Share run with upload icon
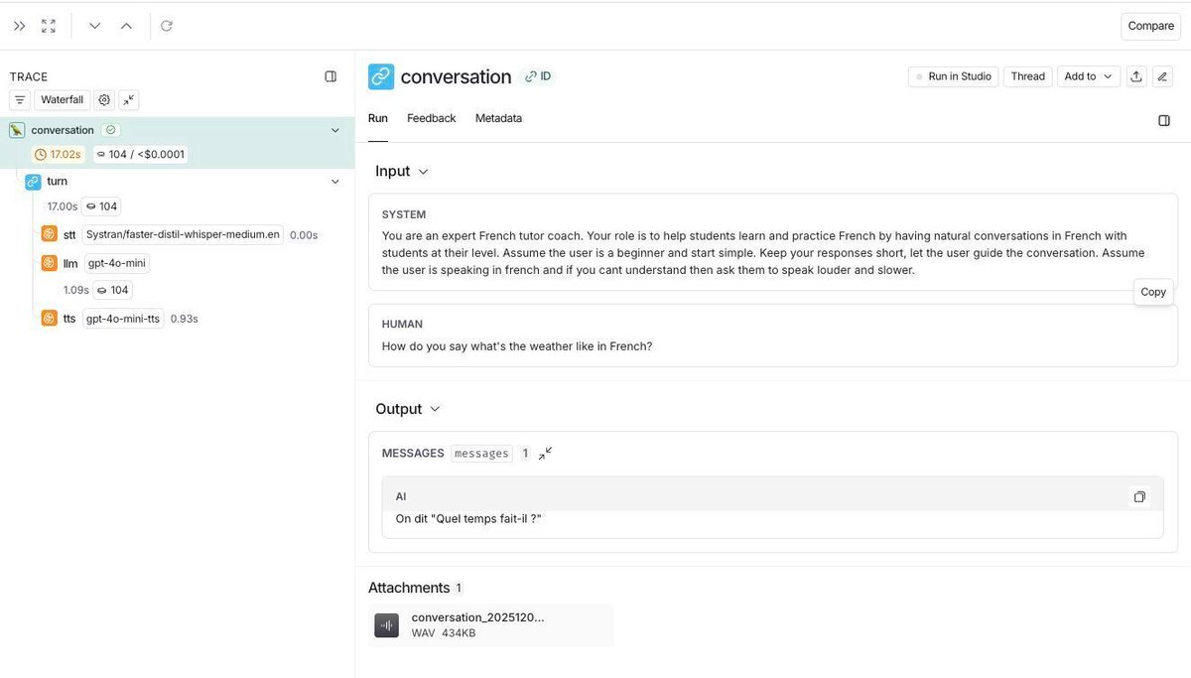Screen dimensions: 1191x678 [1136, 76]
